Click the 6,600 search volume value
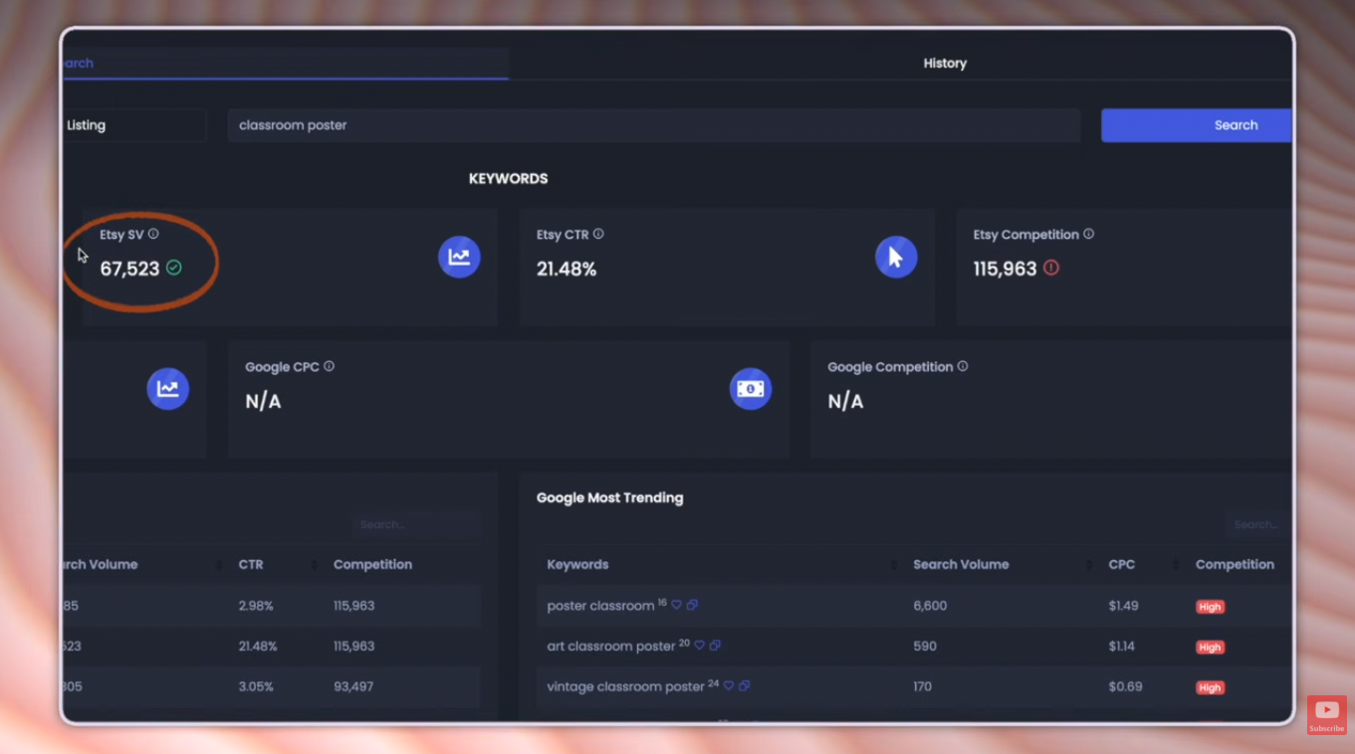 [x=930, y=606]
